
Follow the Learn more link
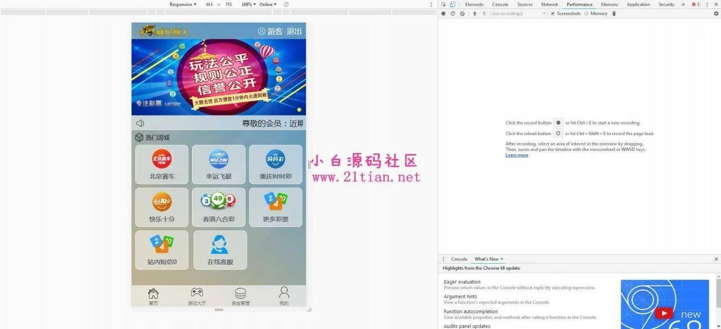click(x=517, y=155)
